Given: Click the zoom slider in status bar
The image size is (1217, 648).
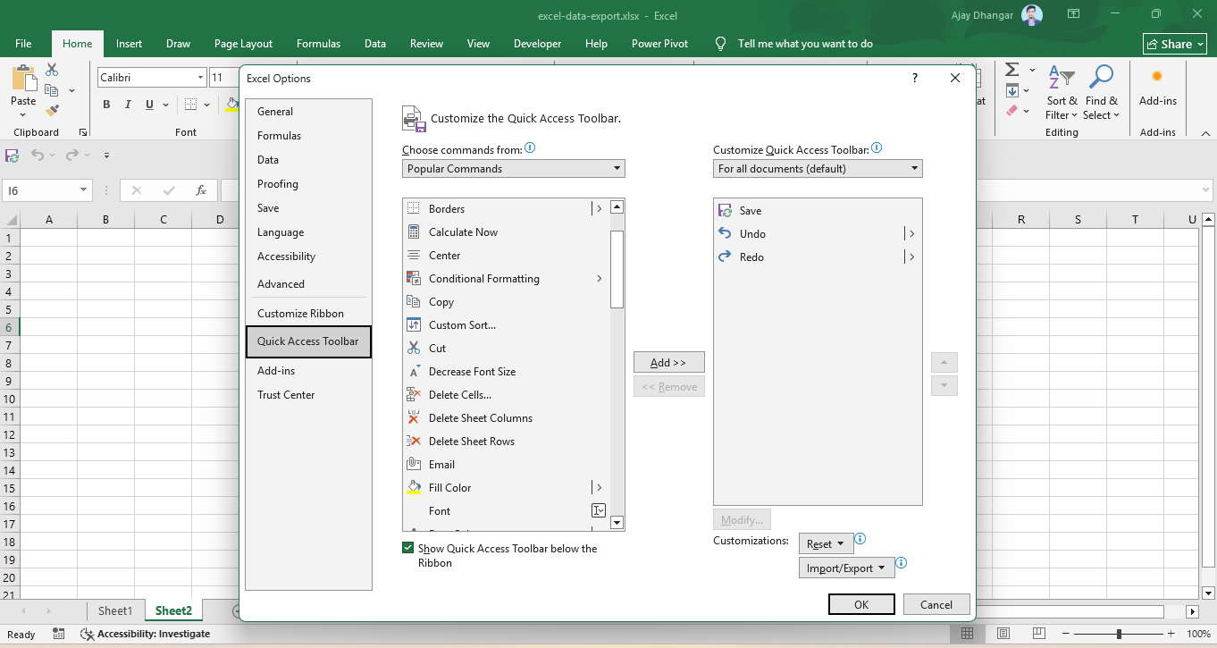Looking at the screenshot, I should [1119, 634].
